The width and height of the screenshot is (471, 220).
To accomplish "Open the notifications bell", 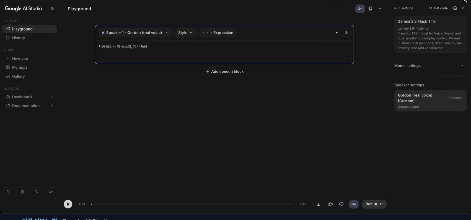I will (x=8, y=192).
